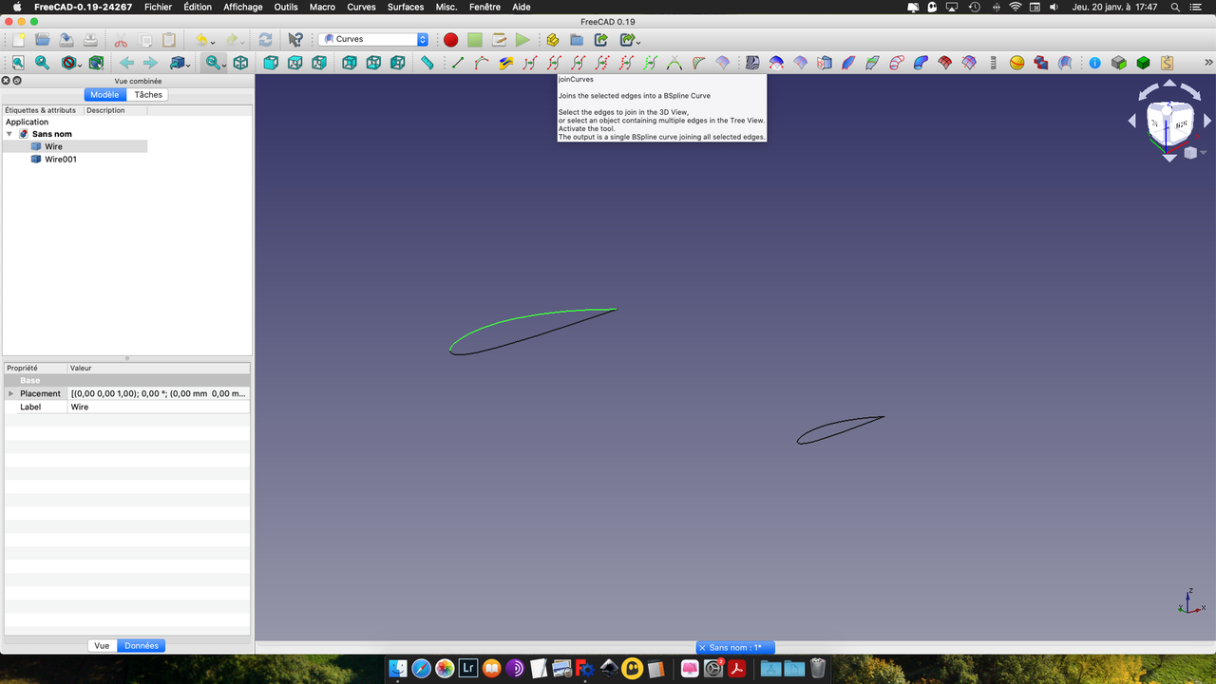Click the yellow sphere with red band
Screen dimensions: 1216x684
[1017, 63]
